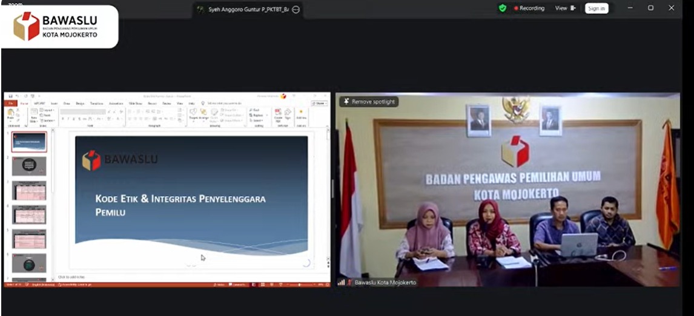Click the PowerPoint zoom slider

[x=300, y=285]
